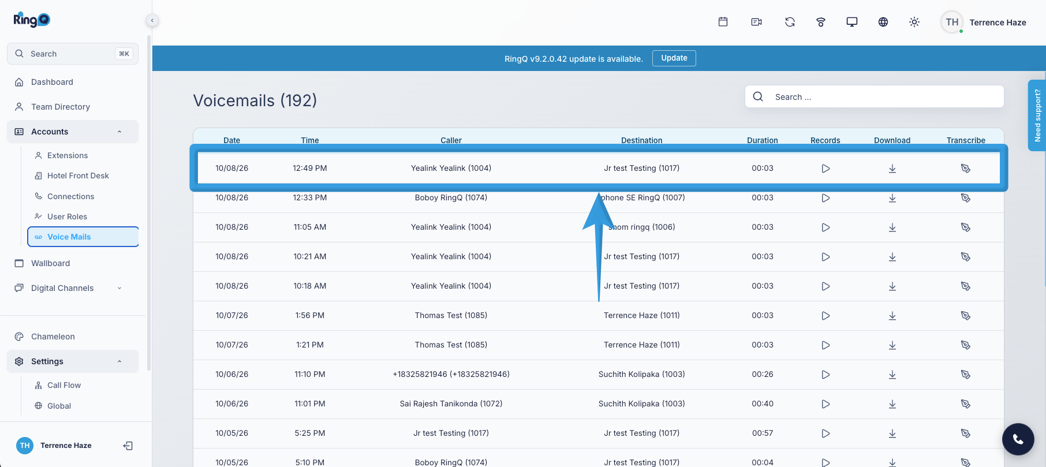1046x467 pixels.
Task: Download the 10:18 AM voicemail
Action: (x=892, y=286)
